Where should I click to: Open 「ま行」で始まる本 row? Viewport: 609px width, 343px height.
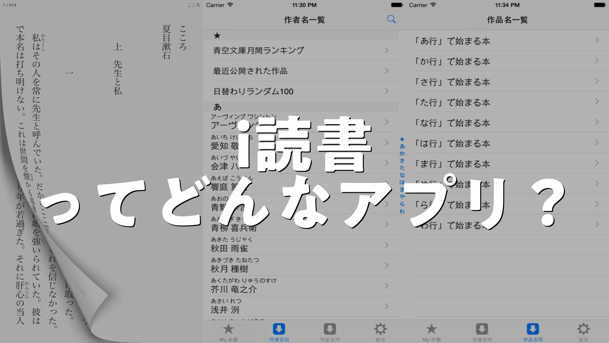click(507, 163)
